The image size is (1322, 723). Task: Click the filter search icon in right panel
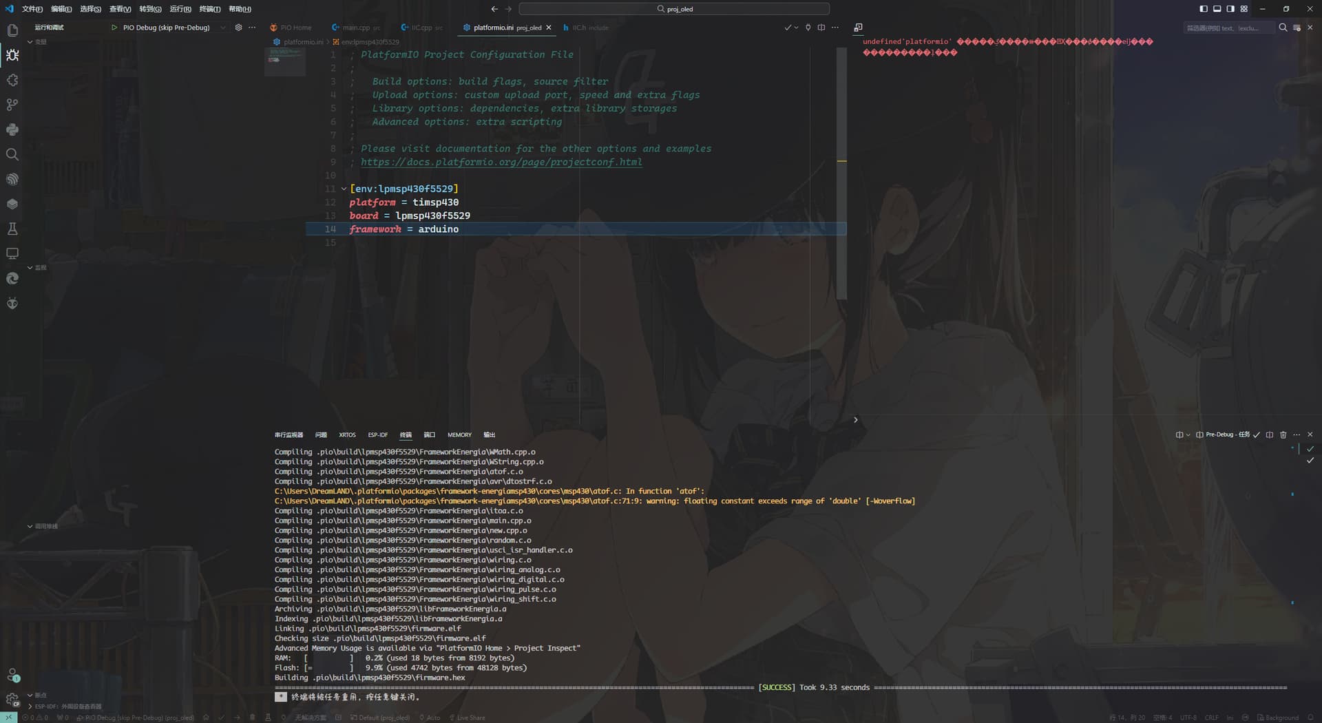tap(1283, 28)
